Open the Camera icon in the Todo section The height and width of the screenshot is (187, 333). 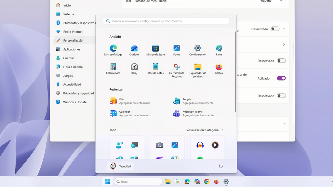tap(159, 145)
